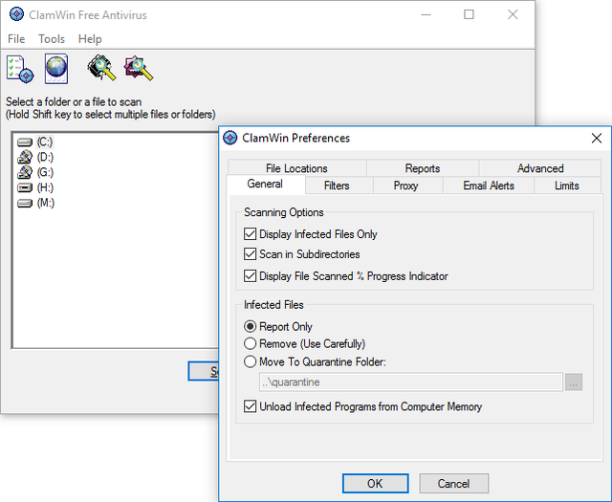Image resolution: width=612 pixels, height=502 pixels.
Task: Uncheck Display Infected Files Only
Action: tap(251, 234)
